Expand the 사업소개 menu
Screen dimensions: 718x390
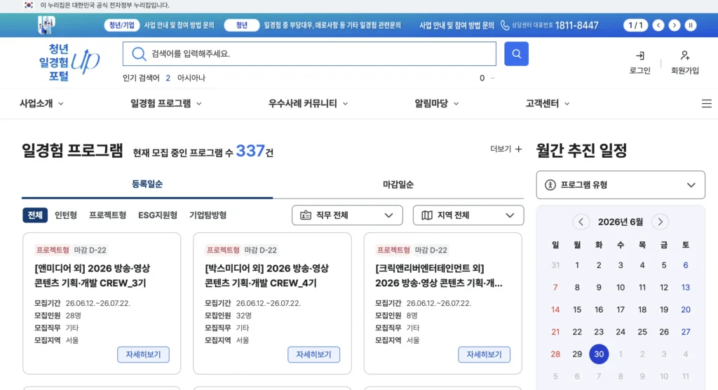tap(41, 104)
